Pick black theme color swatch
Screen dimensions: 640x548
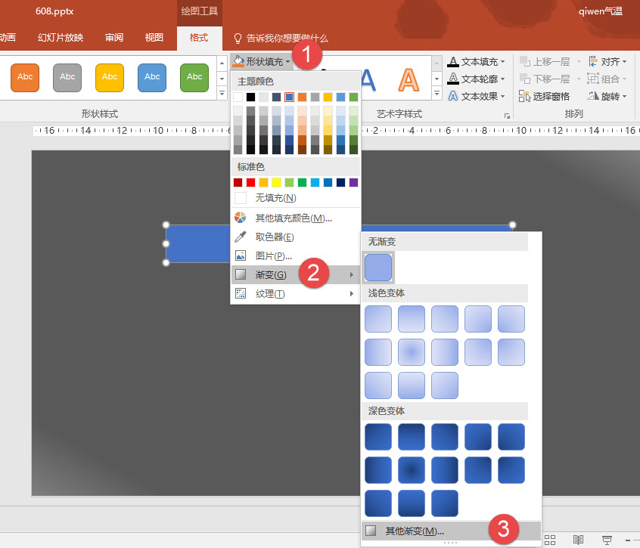250,97
